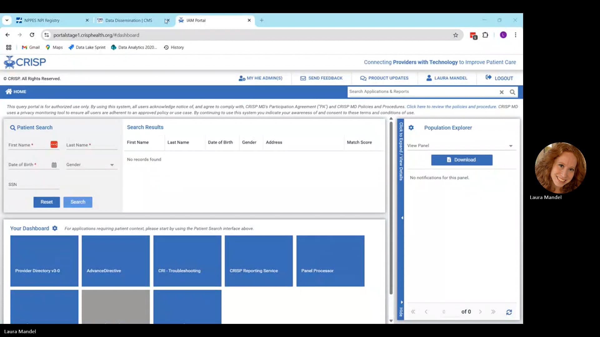This screenshot has height=337, width=600.
Task: Click the magnifier in Search Applications & Reports
Action: [x=512, y=91]
